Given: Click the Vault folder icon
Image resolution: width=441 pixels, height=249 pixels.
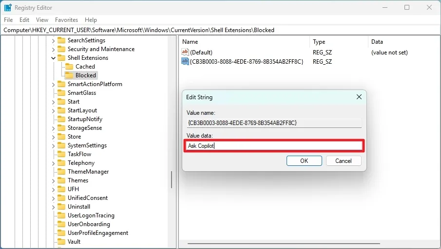Looking at the screenshot, I should coord(61,242).
